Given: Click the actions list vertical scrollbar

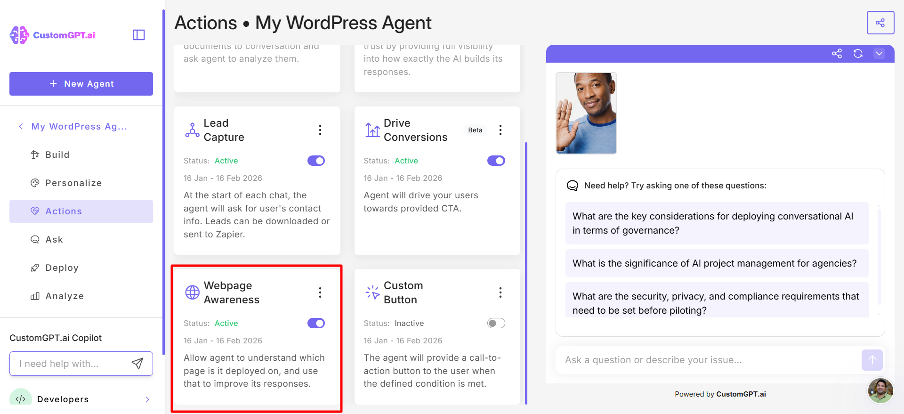Looking at the screenshot, I should pos(526,273).
